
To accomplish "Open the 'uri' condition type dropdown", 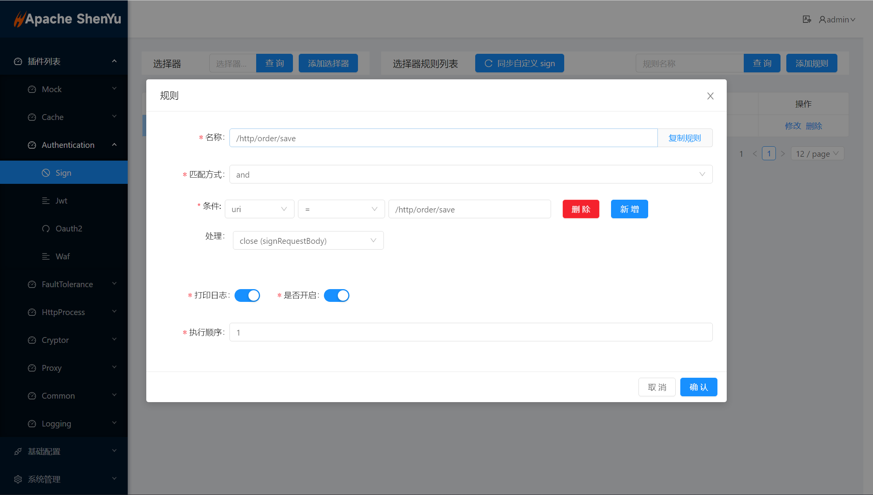I will (x=259, y=209).
